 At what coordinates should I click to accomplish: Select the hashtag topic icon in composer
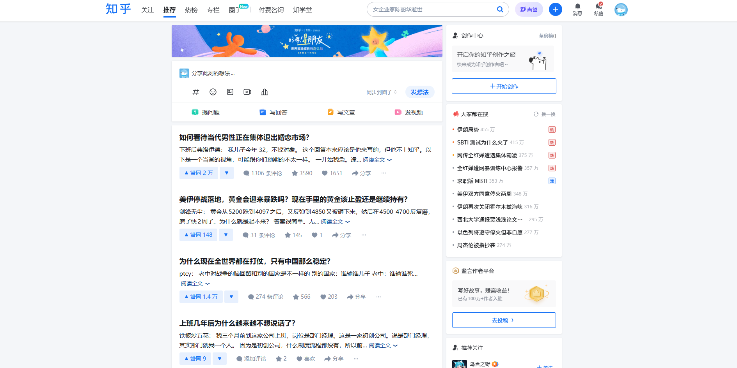(x=195, y=92)
